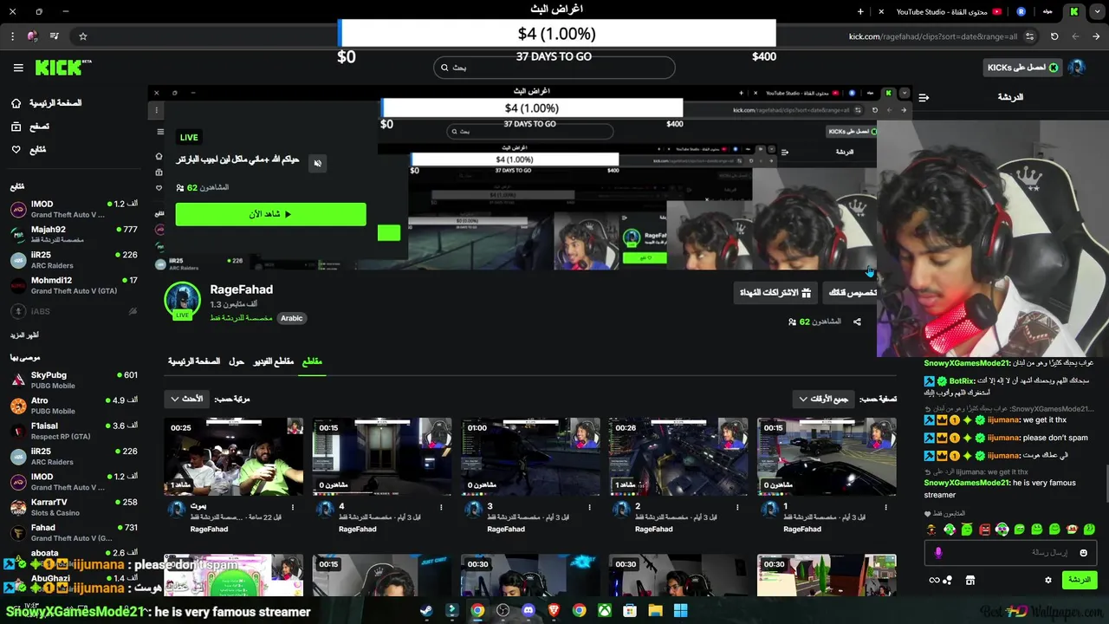
Task: Open the user profile avatar in header
Action: click(x=1077, y=68)
